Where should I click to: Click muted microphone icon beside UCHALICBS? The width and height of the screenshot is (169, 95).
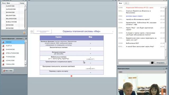click(x=3, y=61)
